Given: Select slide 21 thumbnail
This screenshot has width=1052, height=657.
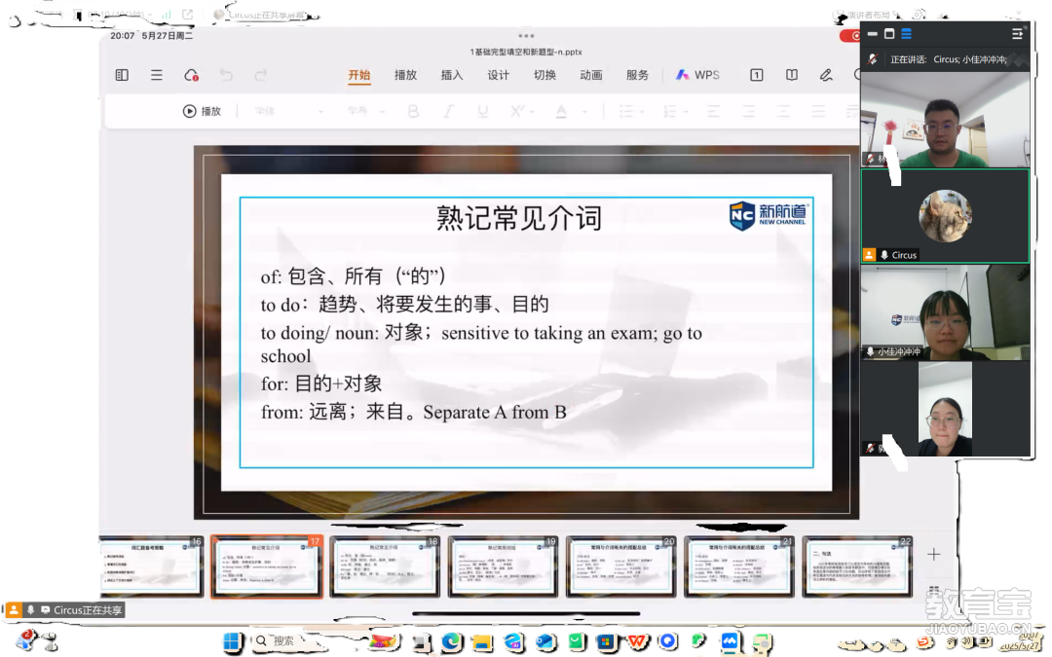Looking at the screenshot, I should [739, 566].
